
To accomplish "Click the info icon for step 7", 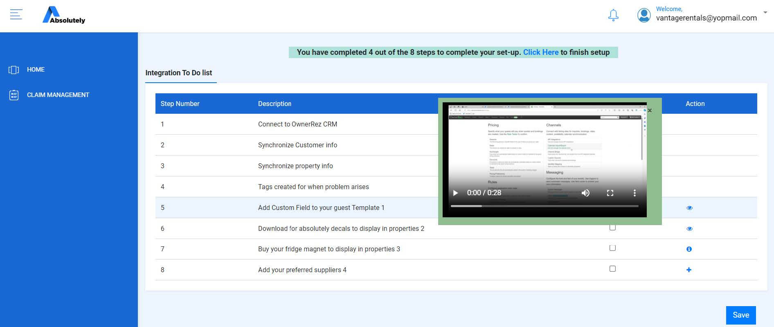I will pos(689,249).
